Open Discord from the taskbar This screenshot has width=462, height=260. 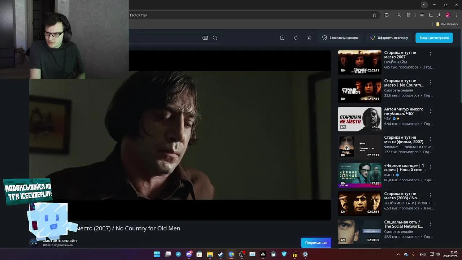(189, 254)
